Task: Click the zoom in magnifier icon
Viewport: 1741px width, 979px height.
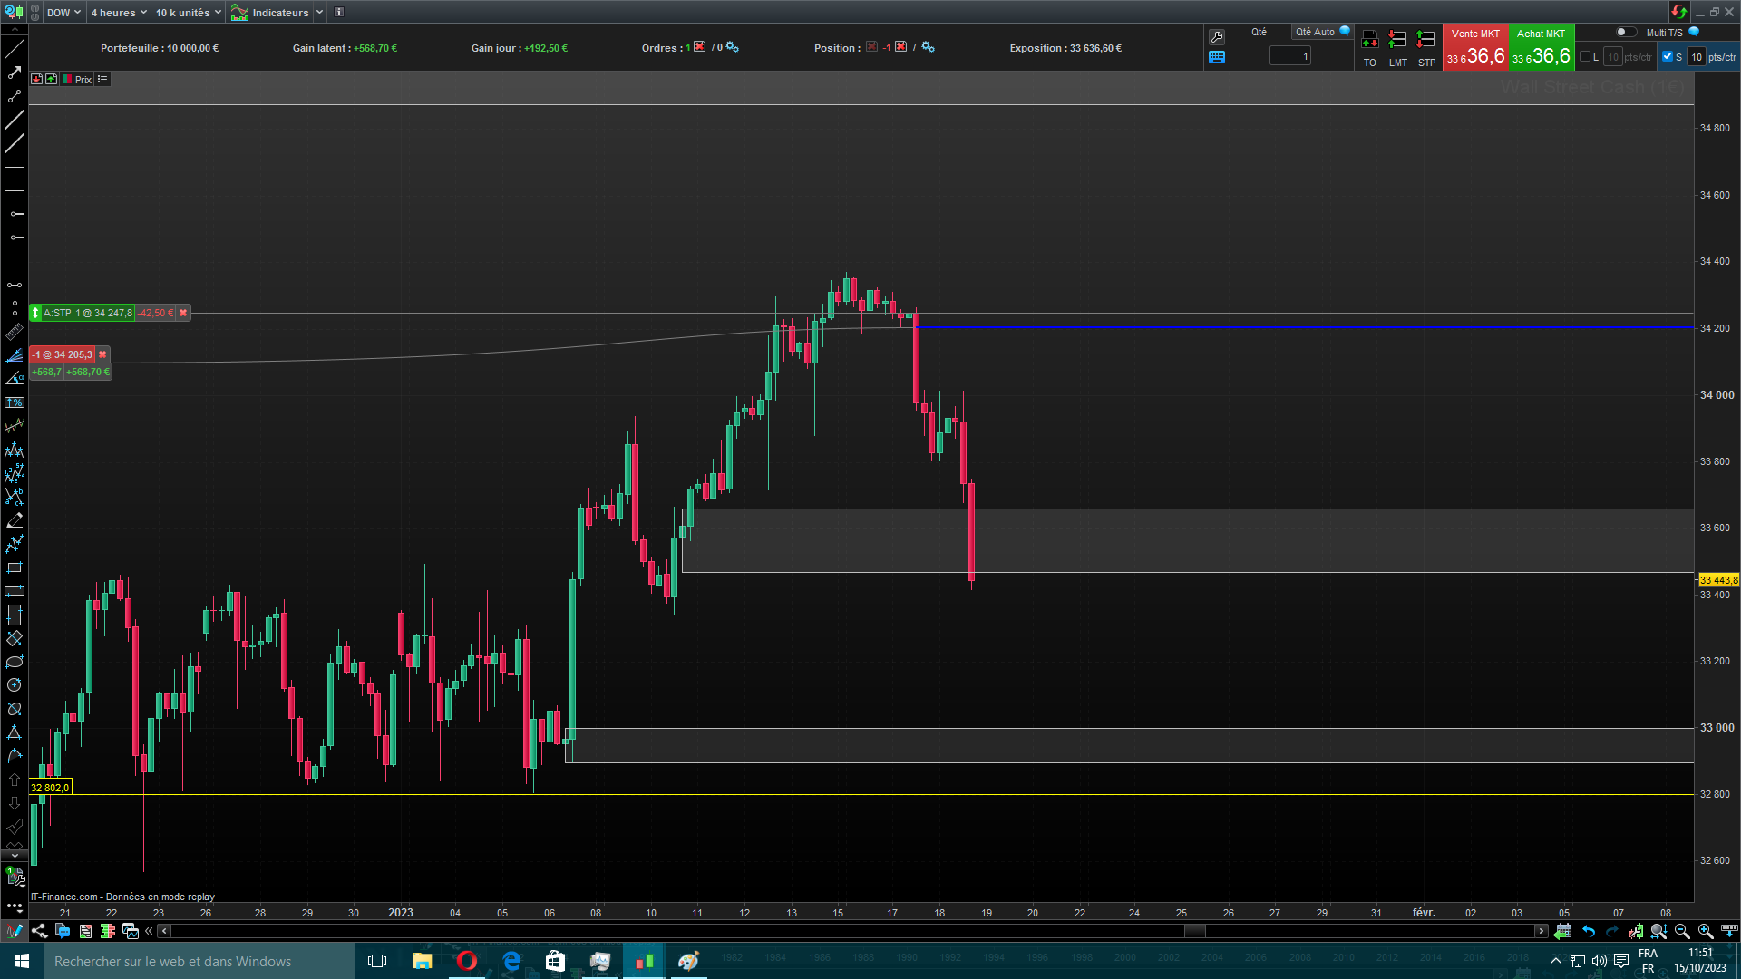Action: click(x=1705, y=931)
